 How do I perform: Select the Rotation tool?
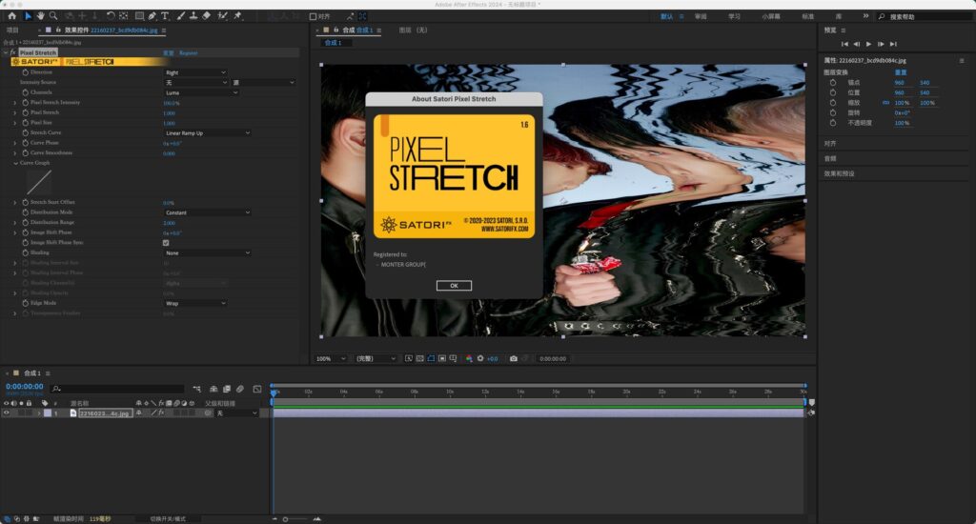[111, 16]
